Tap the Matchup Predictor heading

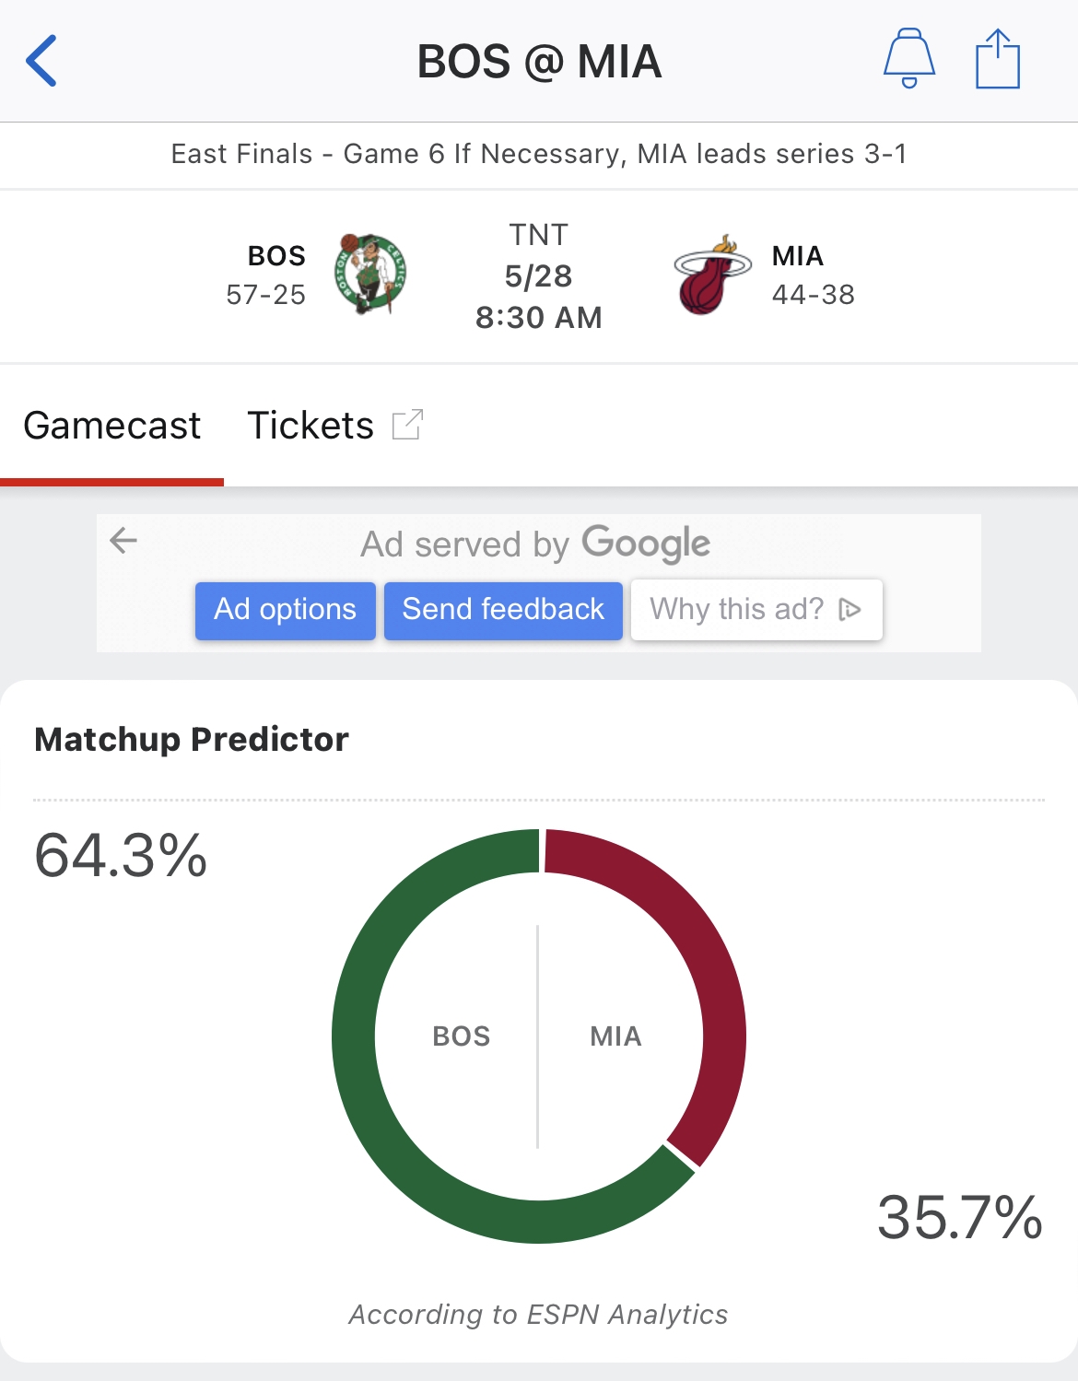(191, 738)
